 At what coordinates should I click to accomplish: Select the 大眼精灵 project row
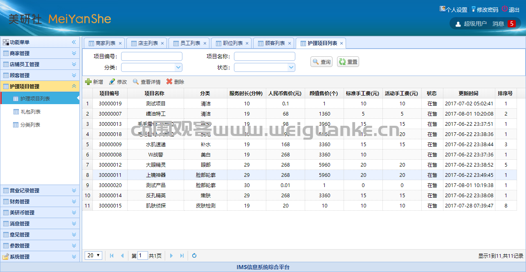(x=299, y=165)
